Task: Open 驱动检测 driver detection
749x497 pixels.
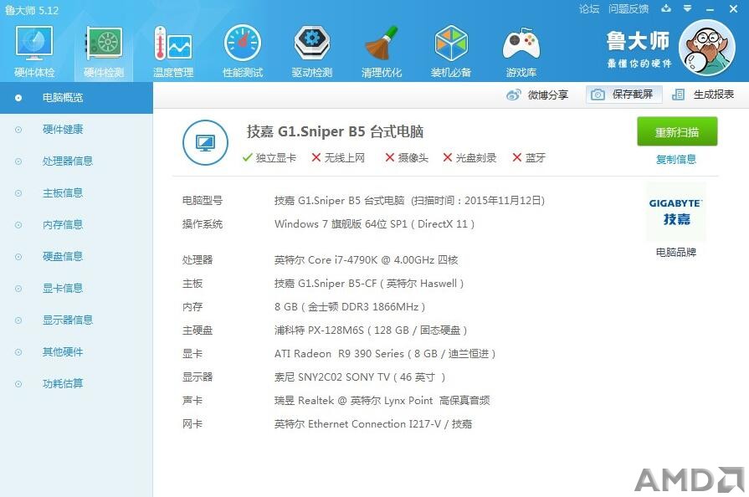Action: click(x=312, y=52)
